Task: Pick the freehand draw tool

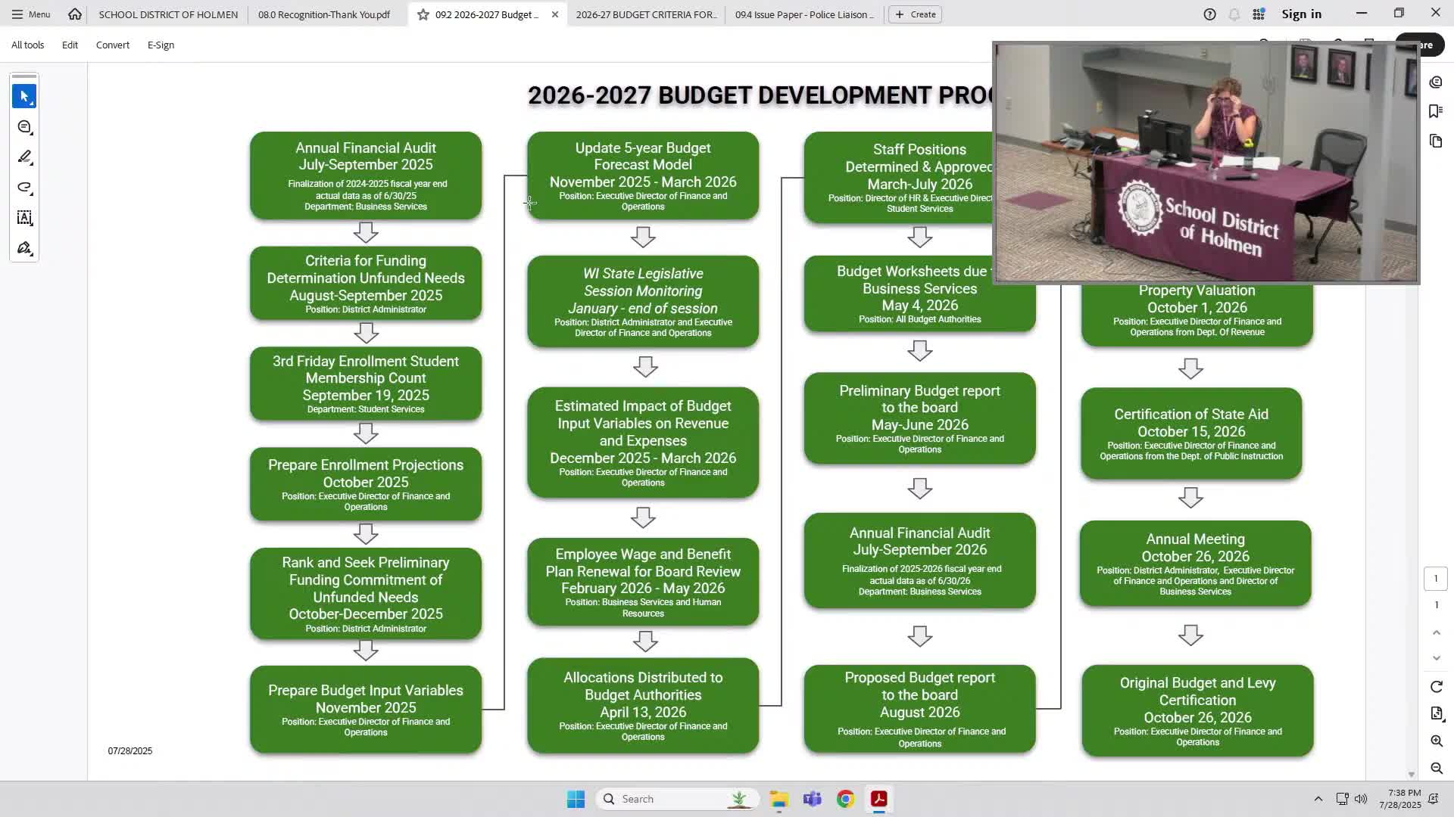Action: [x=24, y=188]
